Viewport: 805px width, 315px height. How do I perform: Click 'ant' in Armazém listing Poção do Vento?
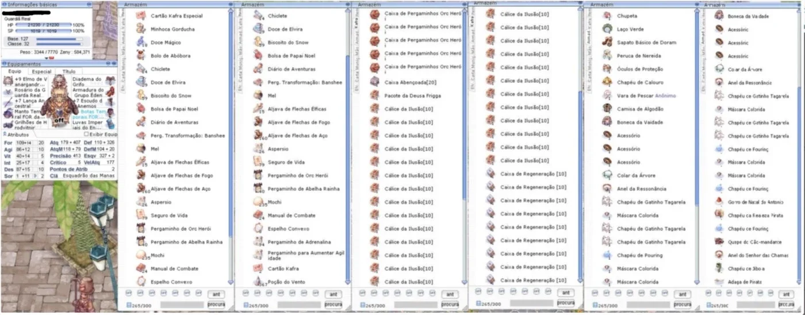pyautogui.click(x=333, y=294)
